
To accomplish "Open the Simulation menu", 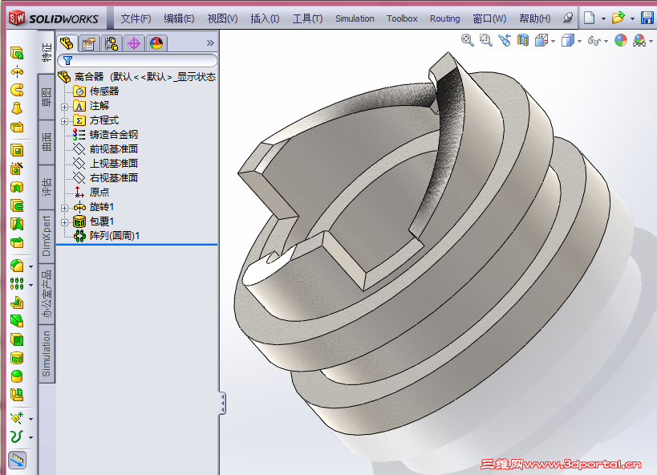I will tap(355, 18).
